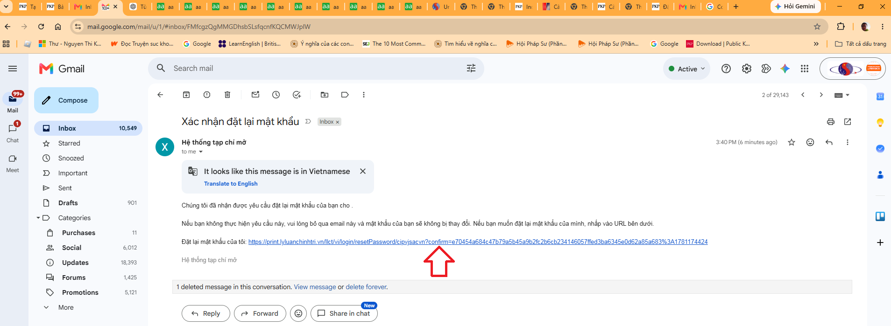Open the Social category

click(x=88, y=248)
